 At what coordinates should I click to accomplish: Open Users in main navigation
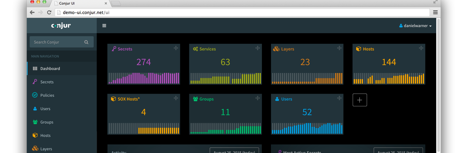62,109
